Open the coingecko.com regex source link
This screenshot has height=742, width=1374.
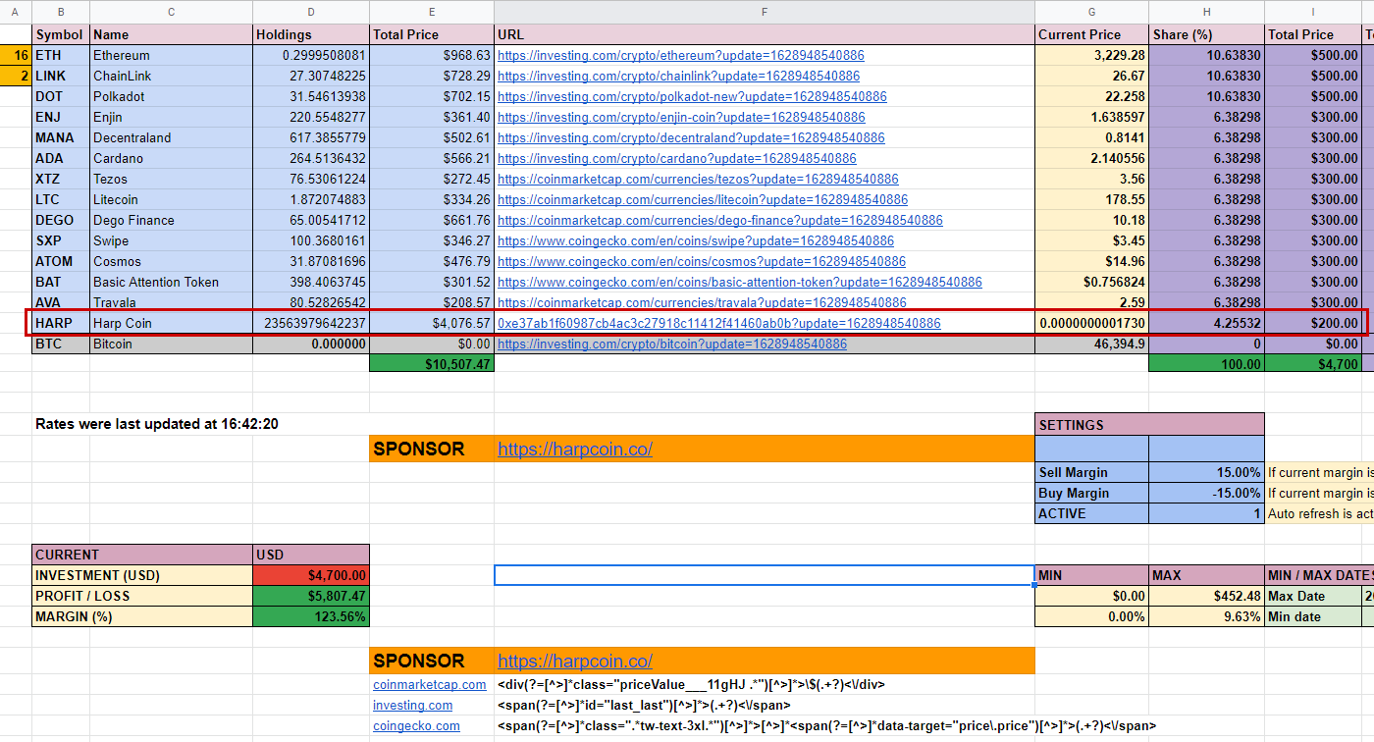click(416, 726)
